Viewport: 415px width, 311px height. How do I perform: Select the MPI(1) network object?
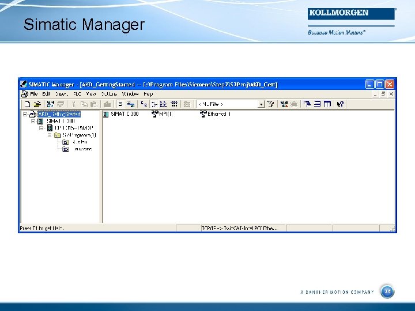point(162,114)
